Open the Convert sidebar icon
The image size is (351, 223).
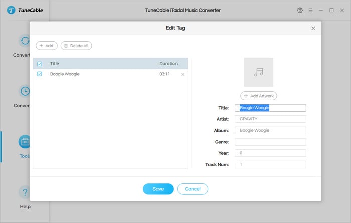(x=25, y=41)
